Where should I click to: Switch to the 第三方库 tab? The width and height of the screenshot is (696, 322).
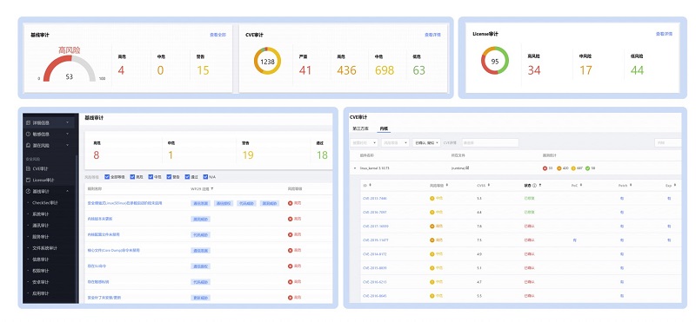[360, 128]
